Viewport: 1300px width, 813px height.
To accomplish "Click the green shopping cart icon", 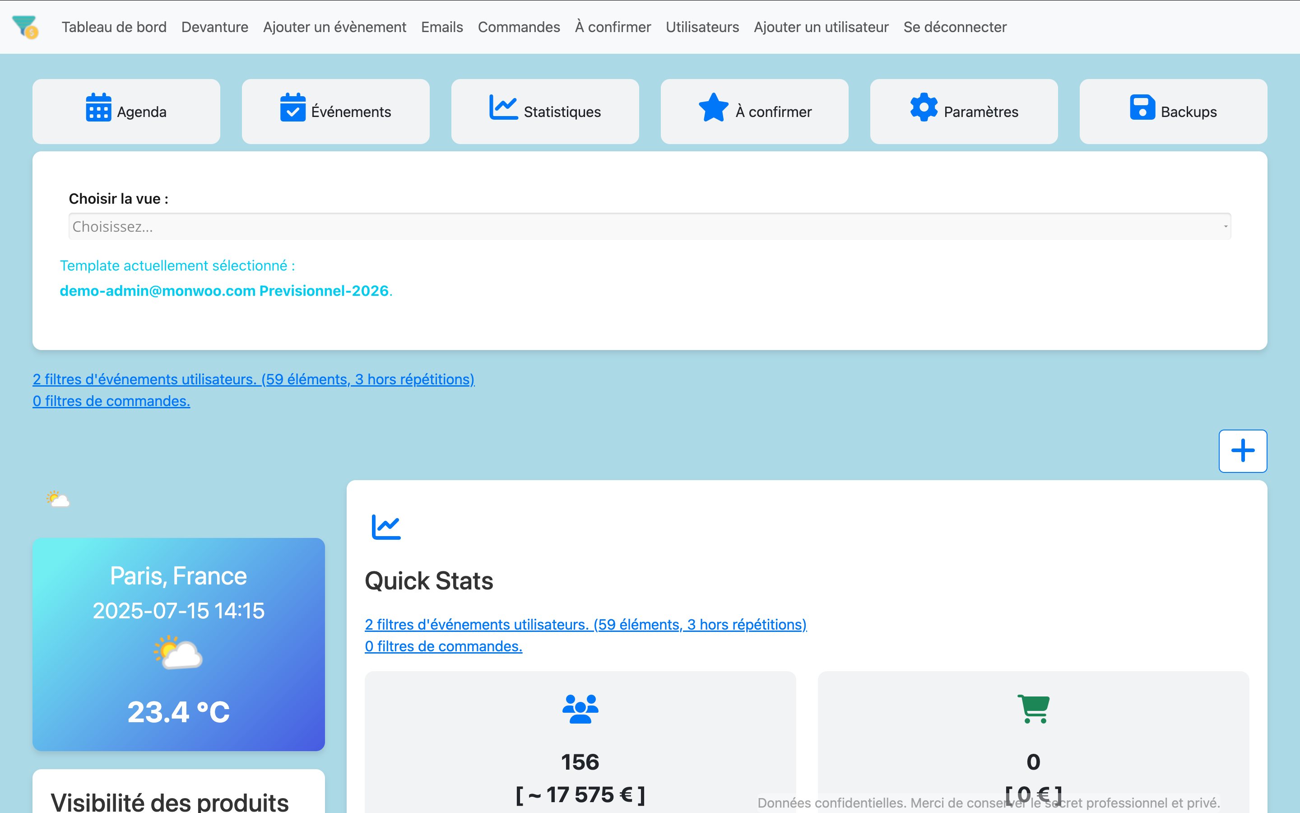I will click(1033, 709).
